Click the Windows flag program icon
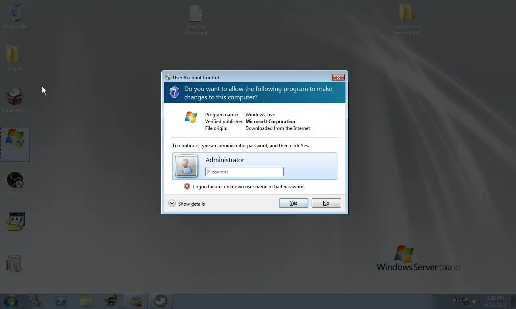Image resolution: width=516 pixels, height=309 pixels. pos(191,117)
